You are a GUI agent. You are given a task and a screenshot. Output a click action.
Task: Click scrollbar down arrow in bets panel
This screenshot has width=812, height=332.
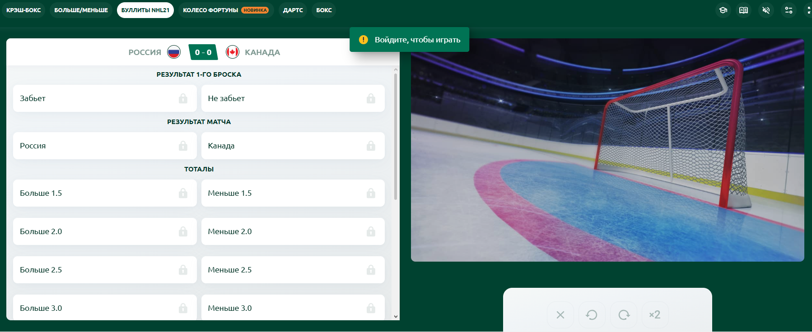tap(396, 317)
